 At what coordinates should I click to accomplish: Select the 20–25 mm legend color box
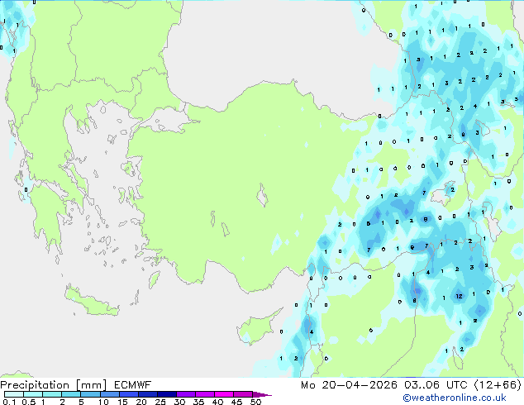click(147, 394)
